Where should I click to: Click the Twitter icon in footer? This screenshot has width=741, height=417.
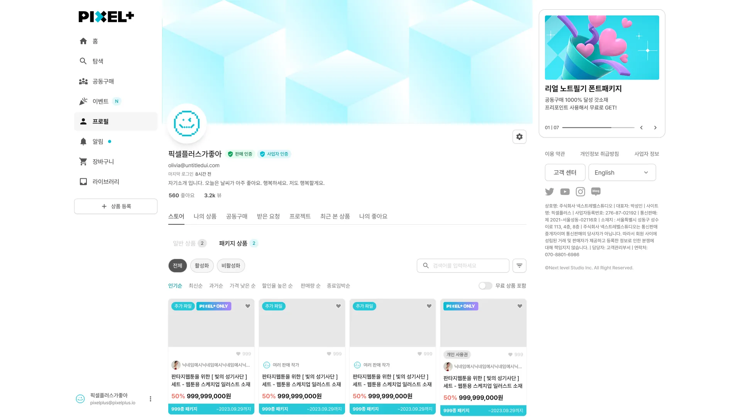549,192
